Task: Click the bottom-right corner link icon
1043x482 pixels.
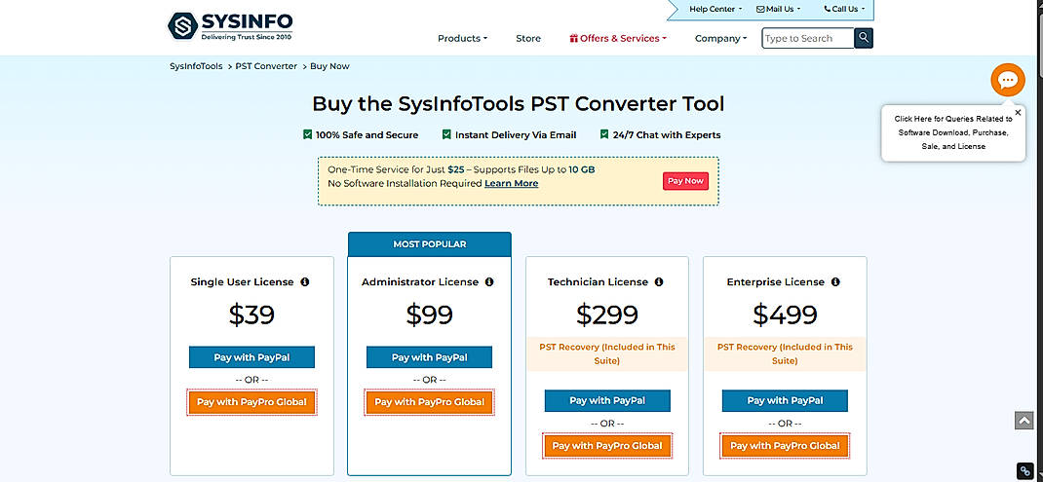Action: (1025, 470)
